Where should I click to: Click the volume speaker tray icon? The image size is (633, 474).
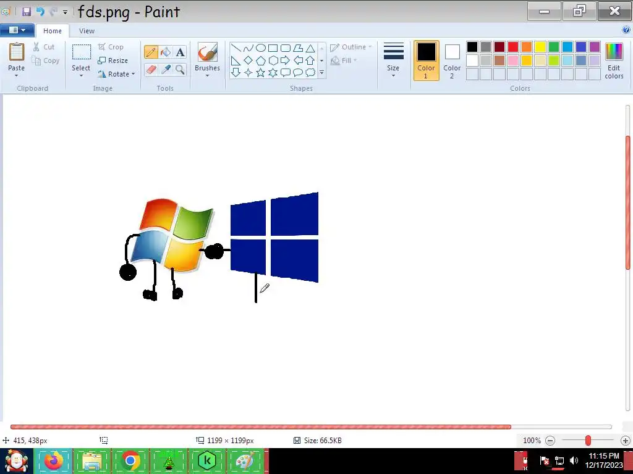tap(574, 460)
